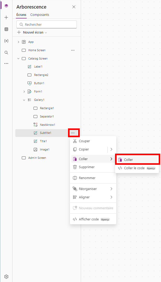The width and height of the screenshot is (161, 282).
Task: Click the Search magnifier in left sidebar
Action: [6, 53]
